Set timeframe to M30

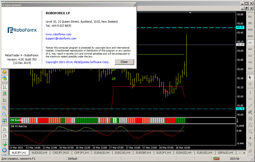250,36
